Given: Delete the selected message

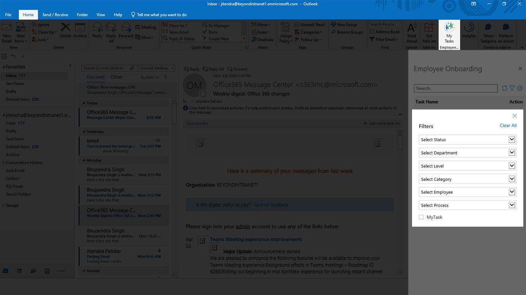Looking at the screenshot, I should click(x=65, y=30).
